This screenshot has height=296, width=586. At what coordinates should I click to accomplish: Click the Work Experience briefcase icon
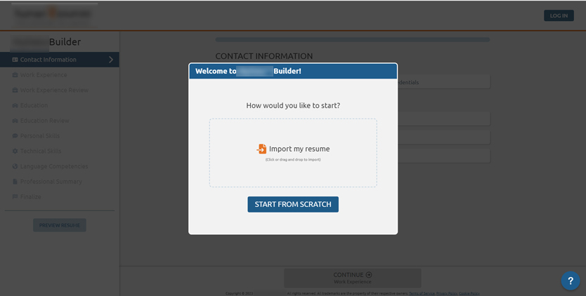15,75
